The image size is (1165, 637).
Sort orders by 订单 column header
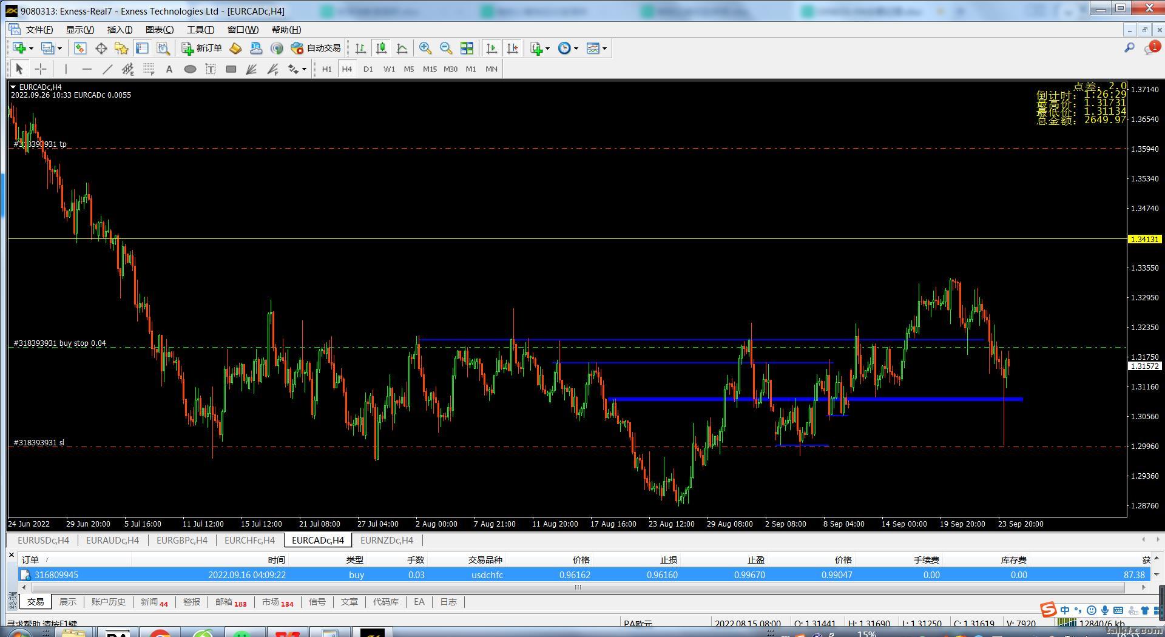tap(30, 560)
